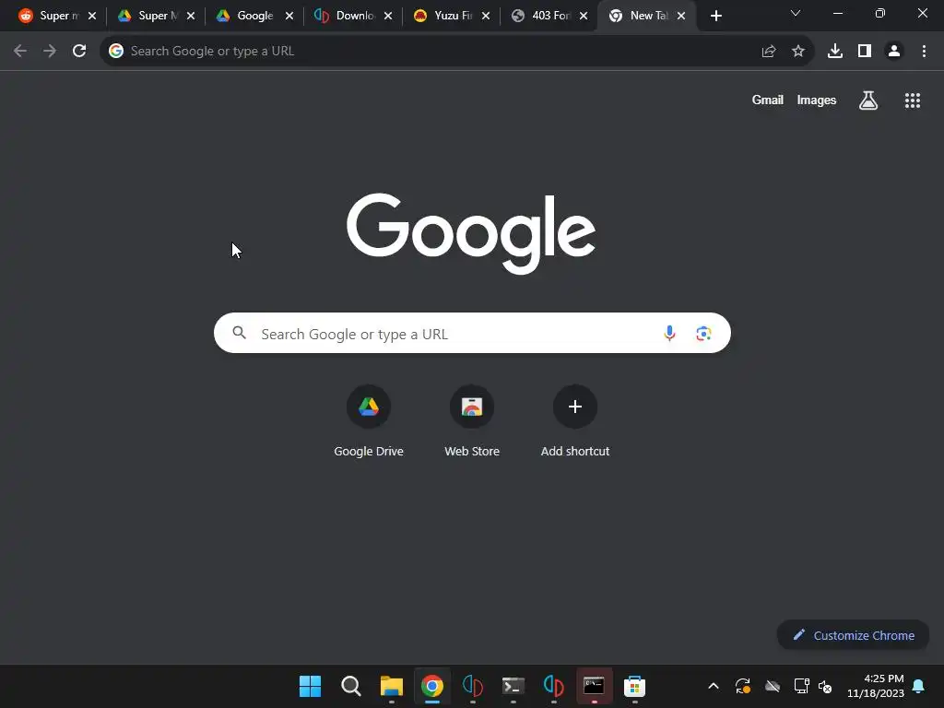This screenshot has width=944, height=708.
Task: Open the Images link
Action: point(817,100)
